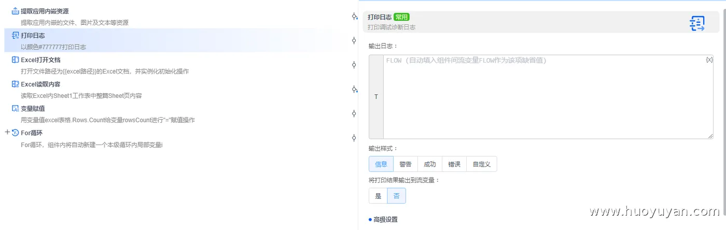The image size is (726, 230).
Task: Select 信息 output style
Action: click(x=381, y=164)
